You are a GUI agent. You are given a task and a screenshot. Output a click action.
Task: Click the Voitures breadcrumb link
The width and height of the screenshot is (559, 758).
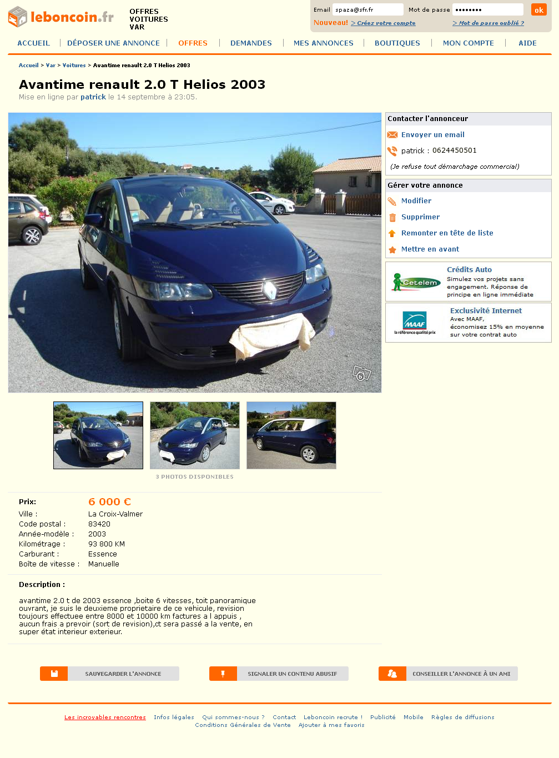[74, 66]
